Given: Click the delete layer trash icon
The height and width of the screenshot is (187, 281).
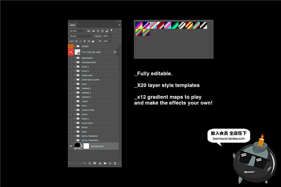Looking at the screenshot, I should (115, 163).
